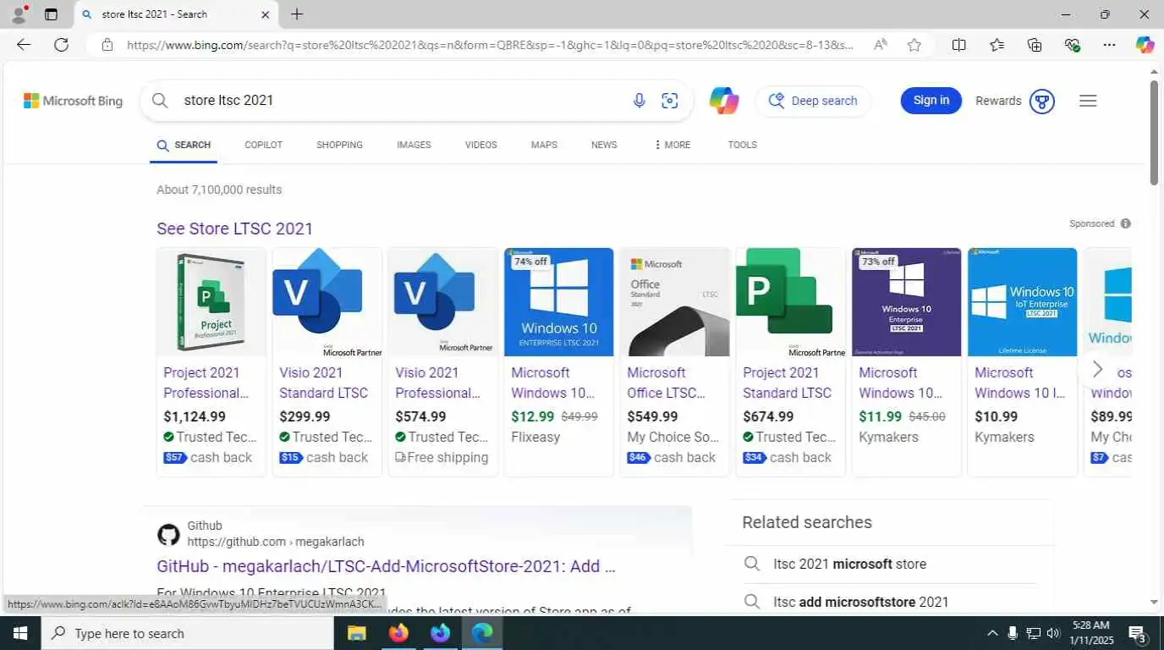This screenshot has height=650, width=1164.
Task: Open Visio 2021 Standard LTSC link
Action: [x=324, y=383]
